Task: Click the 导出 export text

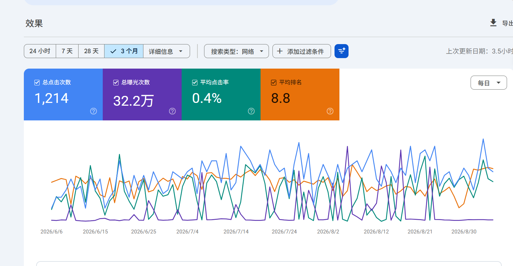Action: [x=507, y=23]
